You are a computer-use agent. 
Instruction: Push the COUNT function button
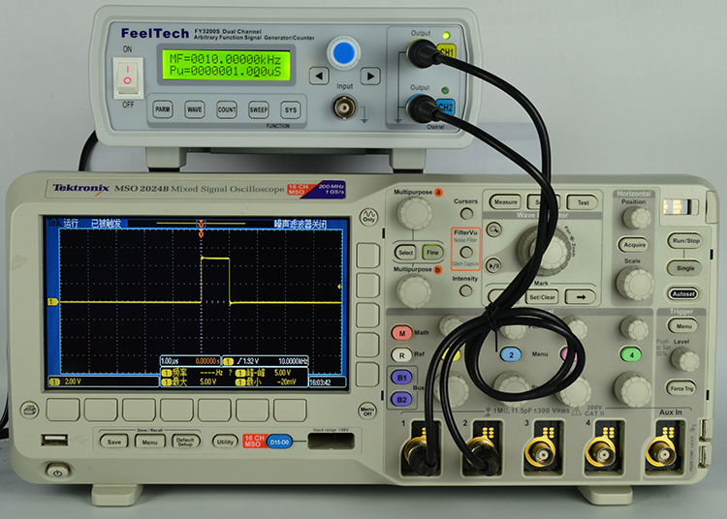(226, 109)
